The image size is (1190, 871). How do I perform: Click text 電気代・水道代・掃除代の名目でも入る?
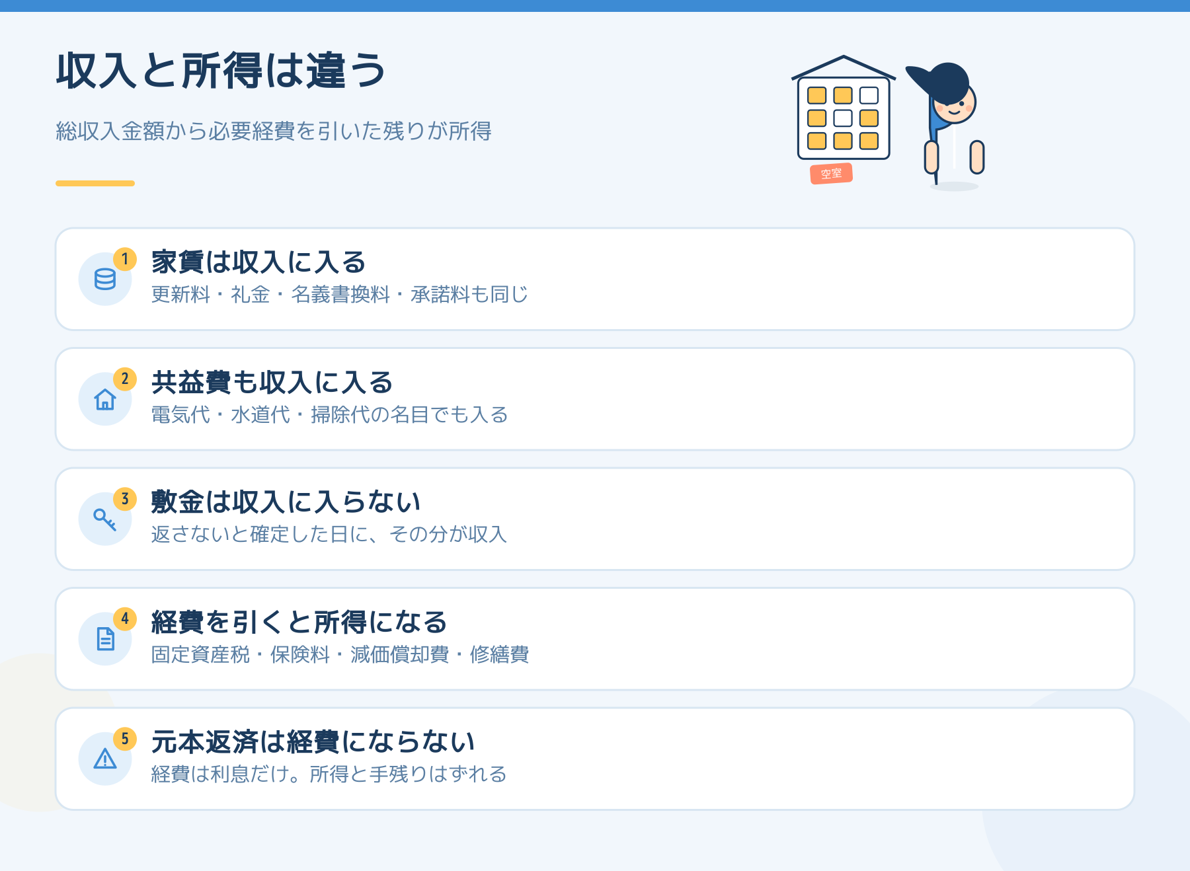(x=330, y=414)
